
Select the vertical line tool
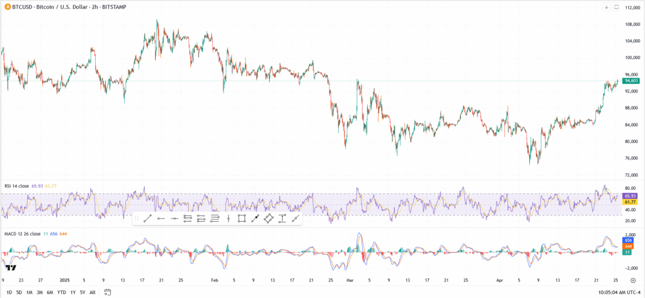click(228, 219)
